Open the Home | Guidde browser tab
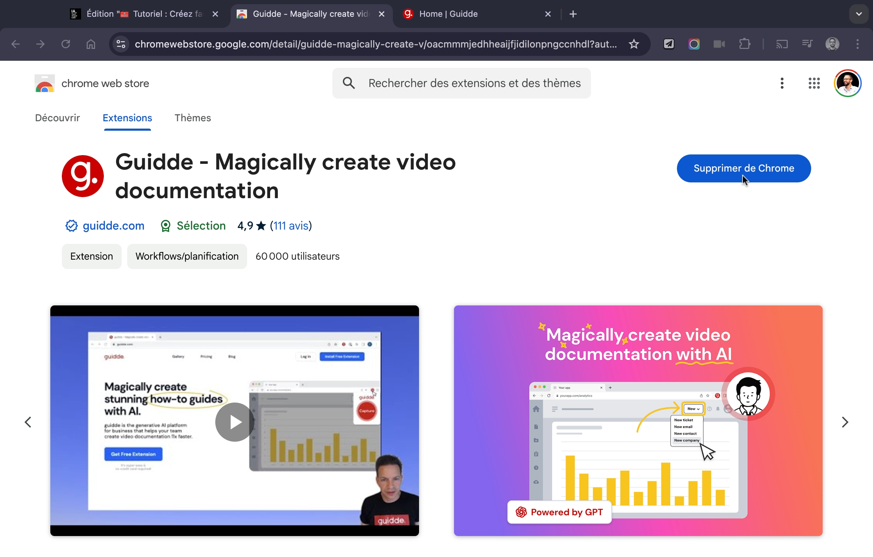 (x=448, y=14)
